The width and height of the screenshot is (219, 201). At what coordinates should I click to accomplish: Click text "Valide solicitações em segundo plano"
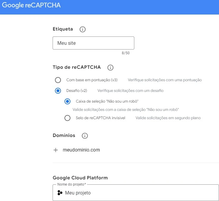tap(168, 118)
